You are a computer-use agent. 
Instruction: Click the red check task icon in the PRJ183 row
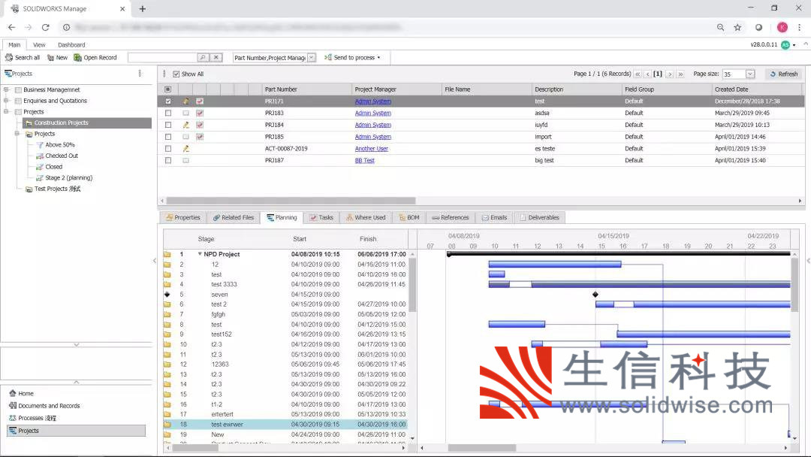200,113
